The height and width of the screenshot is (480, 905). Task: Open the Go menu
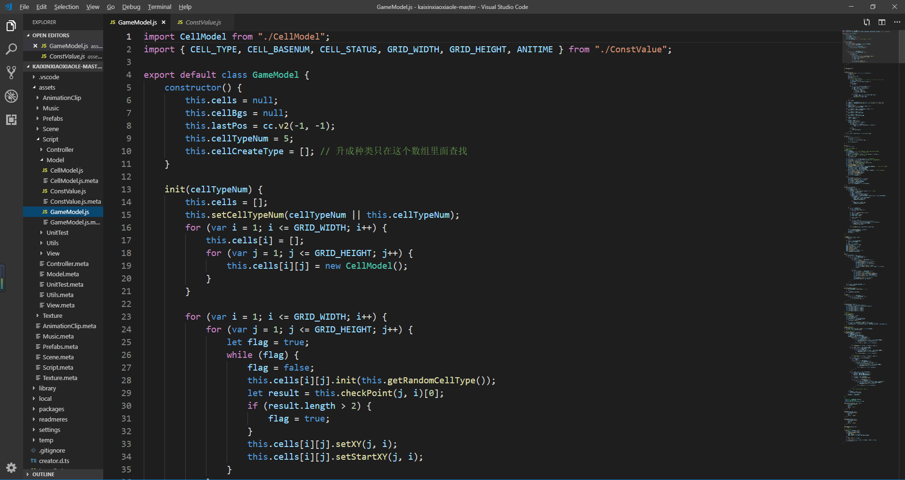point(111,7)
